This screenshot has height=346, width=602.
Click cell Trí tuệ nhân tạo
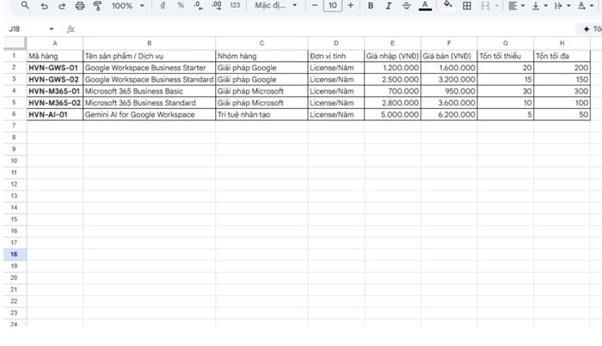click(x=261, y=114)
